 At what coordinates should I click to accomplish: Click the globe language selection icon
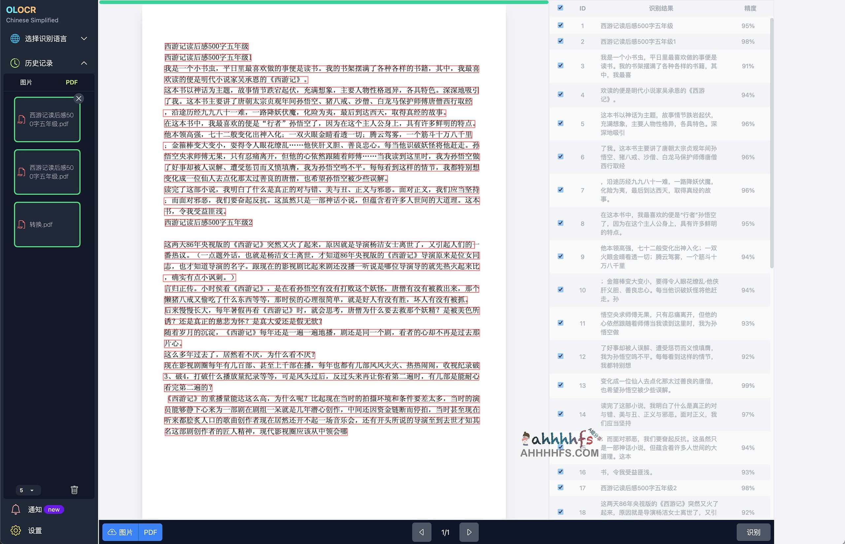pyautogui.click(x=15, y=39)
